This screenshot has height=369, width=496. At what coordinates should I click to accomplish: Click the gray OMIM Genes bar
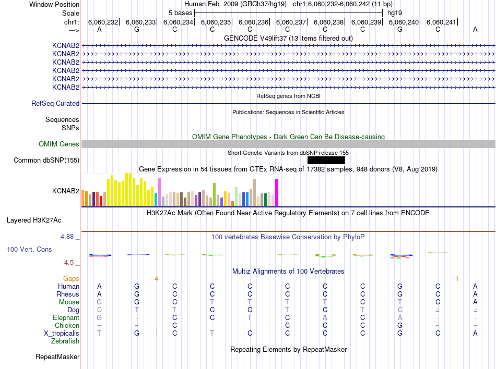[x=288, y=144]
